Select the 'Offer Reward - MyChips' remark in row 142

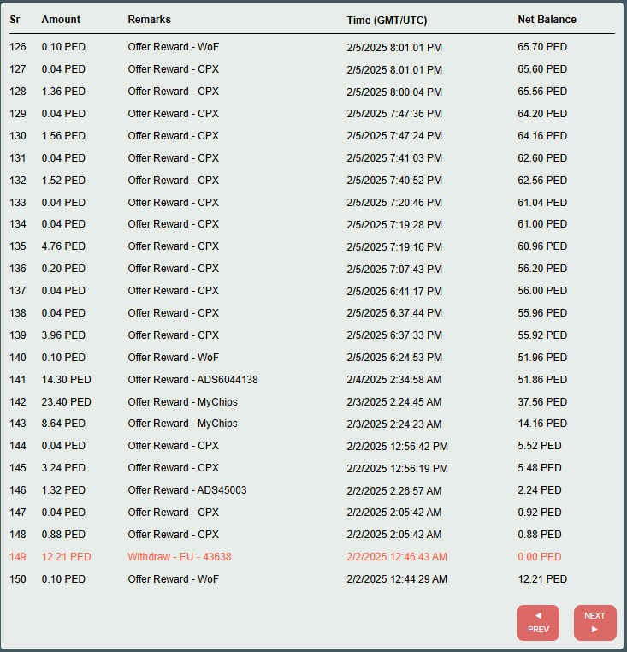click(183, 402)
